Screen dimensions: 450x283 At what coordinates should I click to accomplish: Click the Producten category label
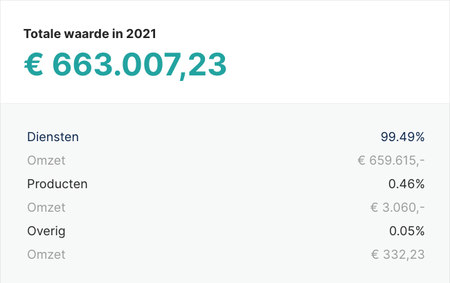tap(57, 184)
